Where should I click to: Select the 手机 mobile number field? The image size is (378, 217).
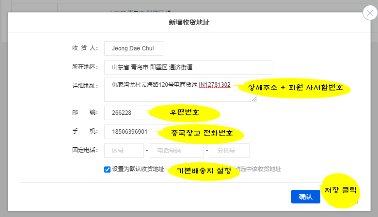click(x=132, y=132)
